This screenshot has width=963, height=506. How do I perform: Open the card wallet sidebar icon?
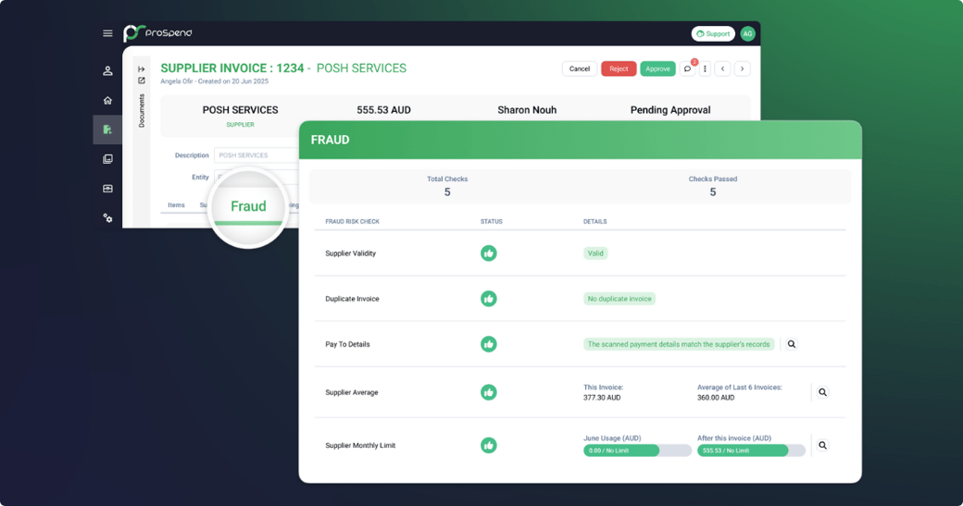coord(107,189)
